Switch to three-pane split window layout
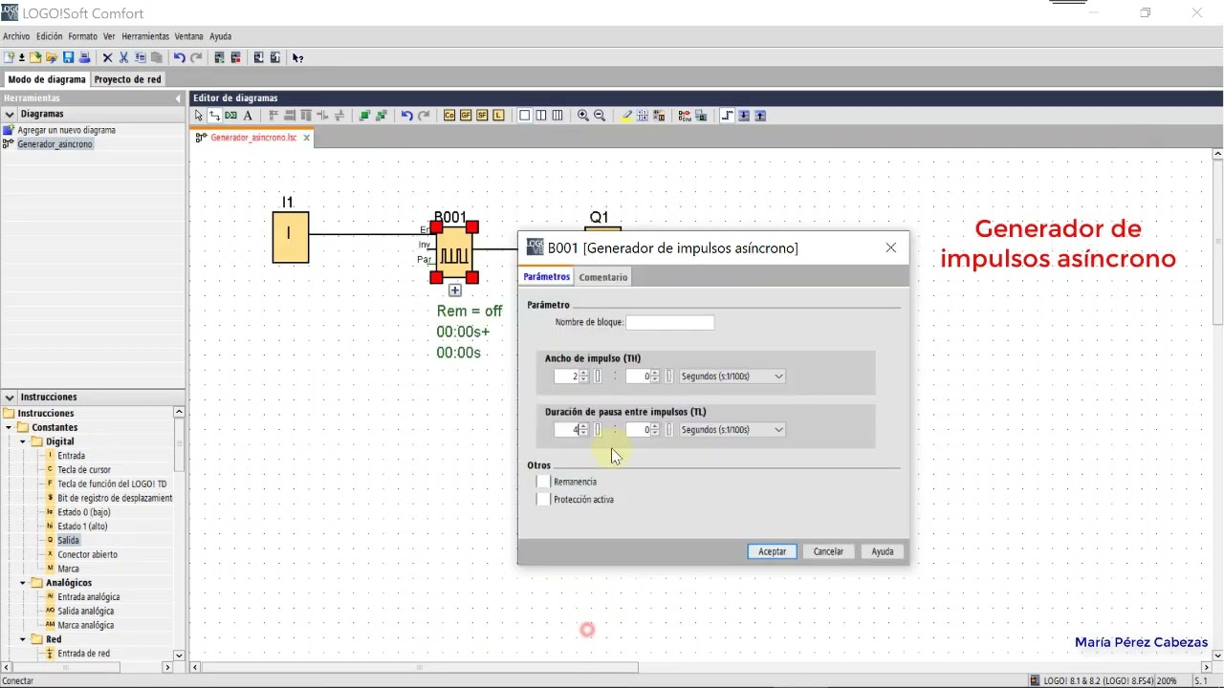Image resolution: width=1224 pixels, height=688 pixels. tap(557, 116)
